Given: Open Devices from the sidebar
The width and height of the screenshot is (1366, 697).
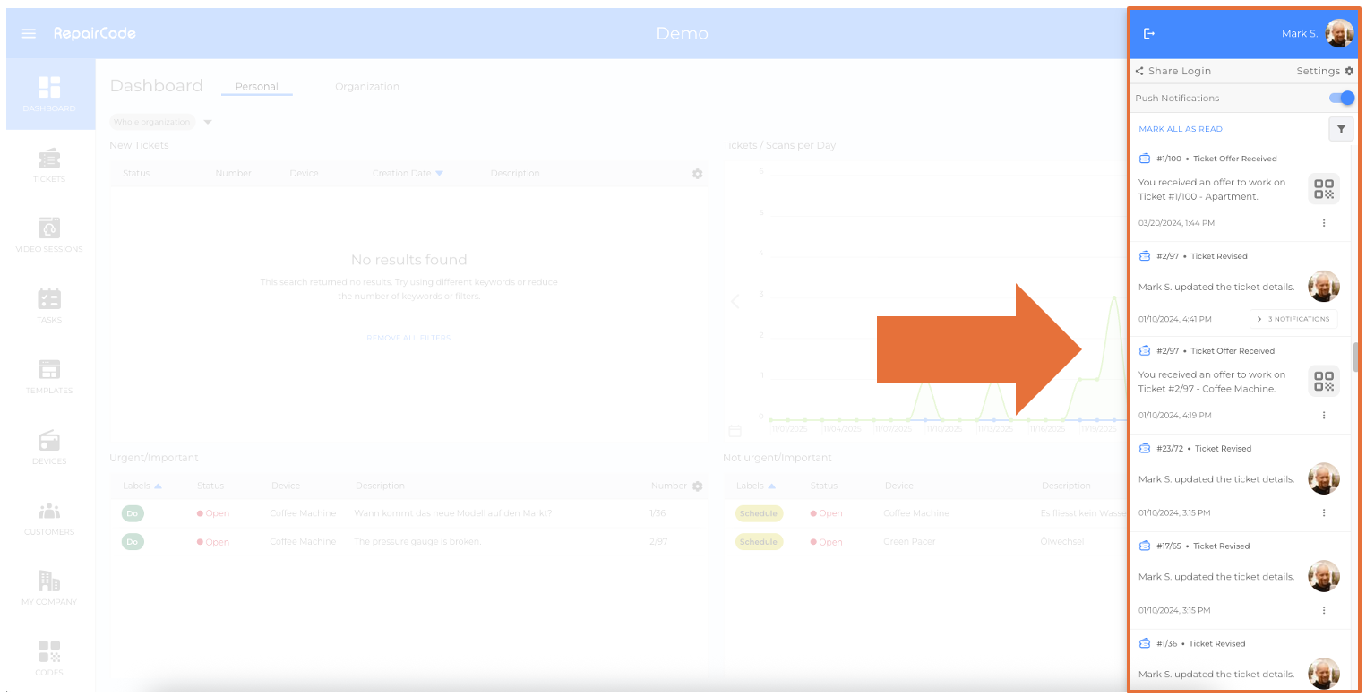Looking at the screenshot, I should [49, 447].
